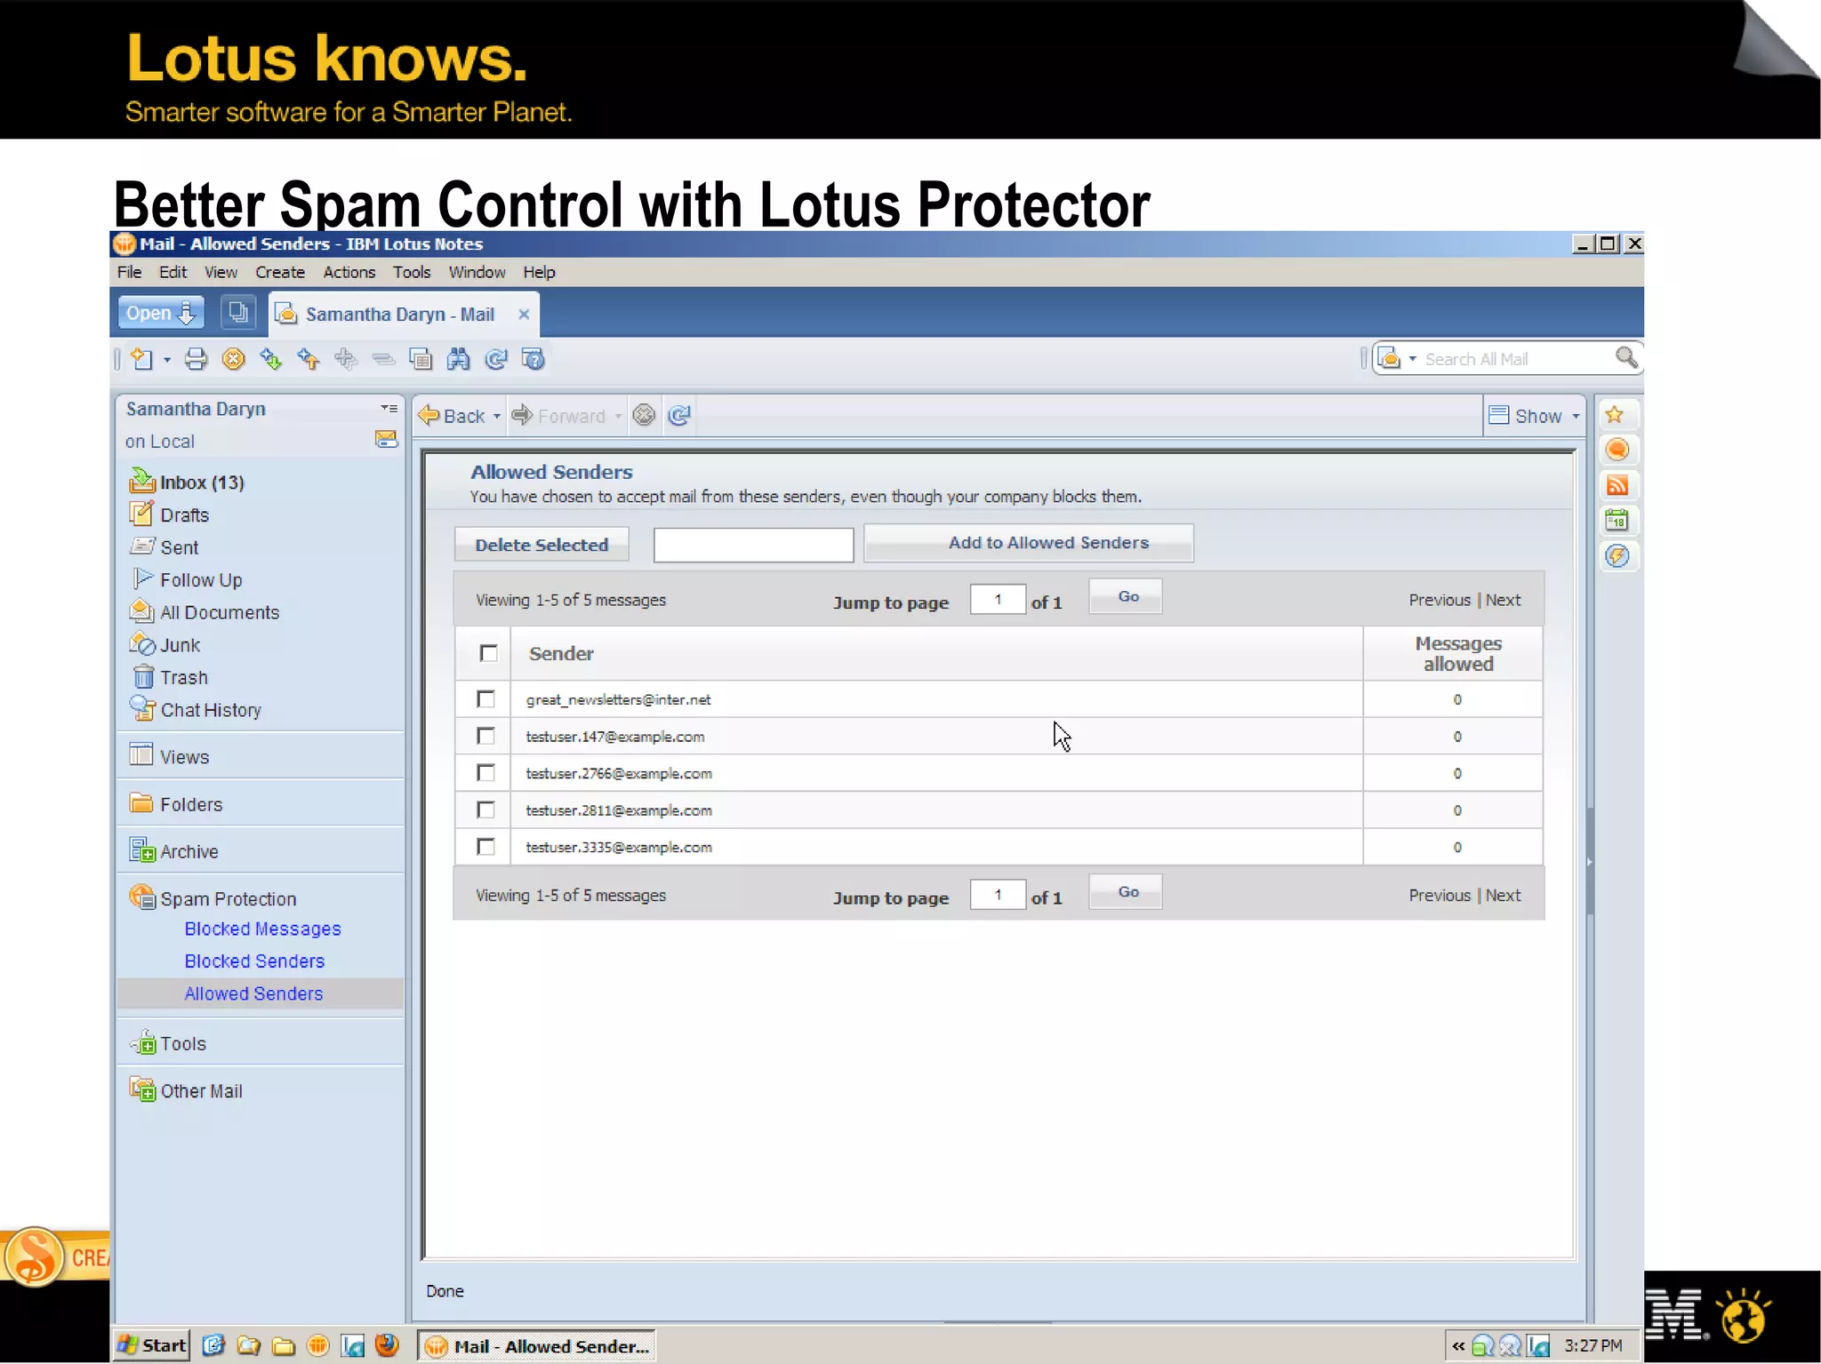Open the Day-At-A-Glance calendar sidebar icon
Viewport: 1821px width, 1364px height.
[1617, 521]
